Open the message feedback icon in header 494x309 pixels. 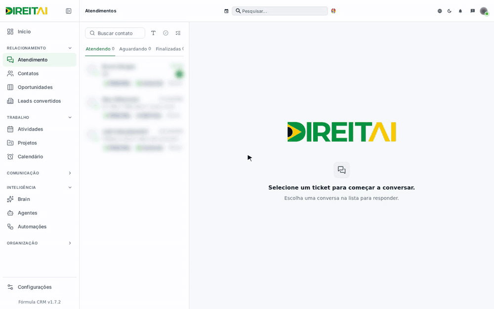(473, 11)
